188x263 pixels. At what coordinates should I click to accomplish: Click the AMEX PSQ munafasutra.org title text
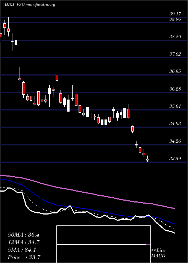coord(29,5)
